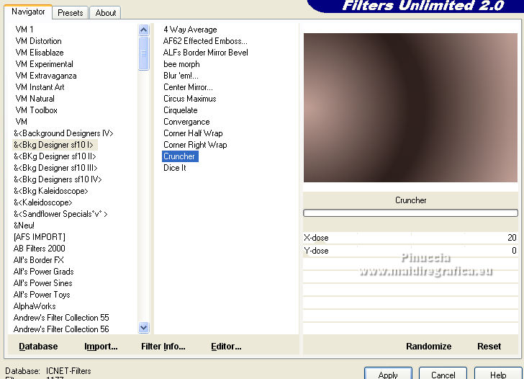Select Andrew's Filter Collection 55
The image size is (524, 379).
tap(61, 318)
